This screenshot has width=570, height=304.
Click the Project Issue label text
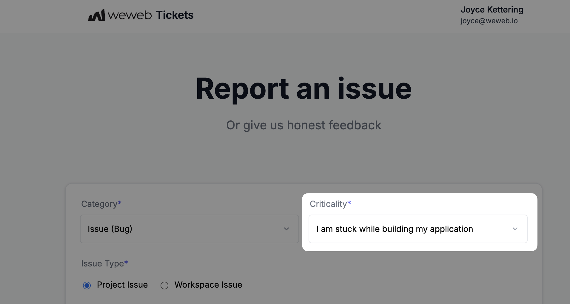[122, 285]
